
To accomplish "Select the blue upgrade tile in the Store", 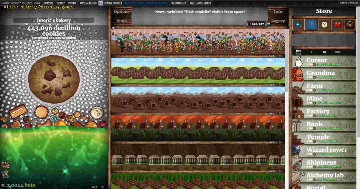I will 311,25.
